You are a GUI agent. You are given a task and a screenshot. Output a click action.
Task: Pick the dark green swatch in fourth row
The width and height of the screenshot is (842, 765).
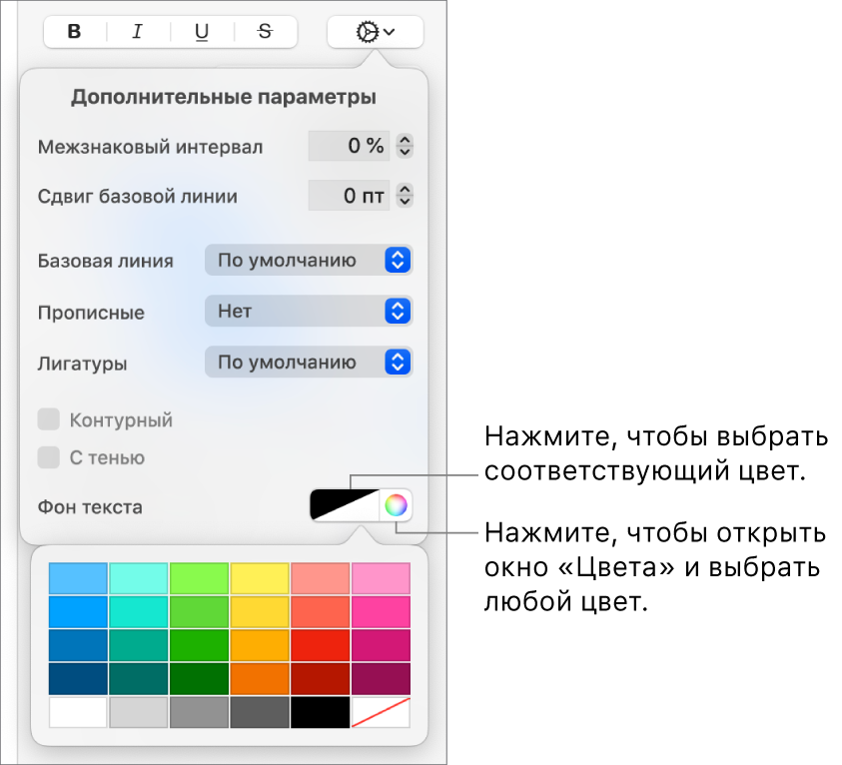tap(199, 678)
